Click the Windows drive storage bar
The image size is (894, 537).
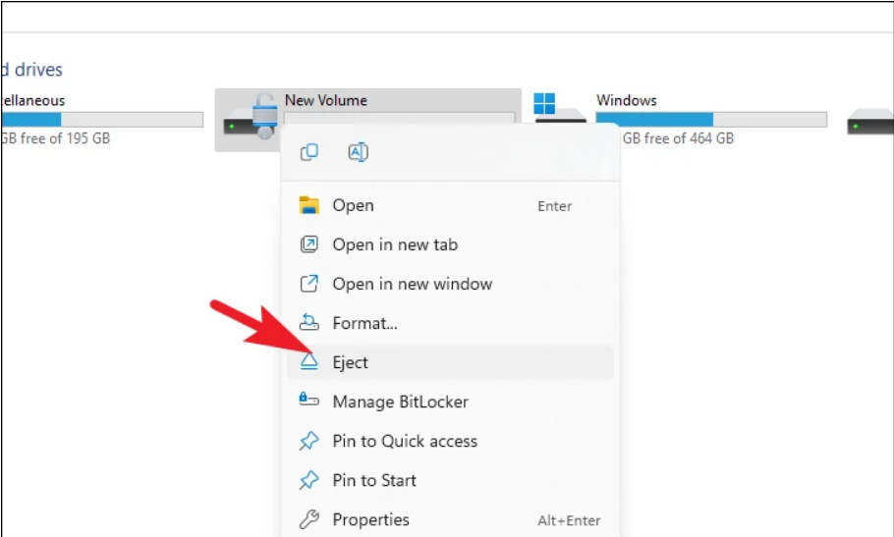click(x=711, y=120)
